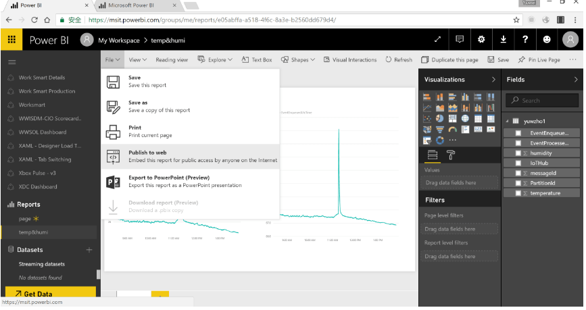Open the Explore dropdown

(215, 59)
